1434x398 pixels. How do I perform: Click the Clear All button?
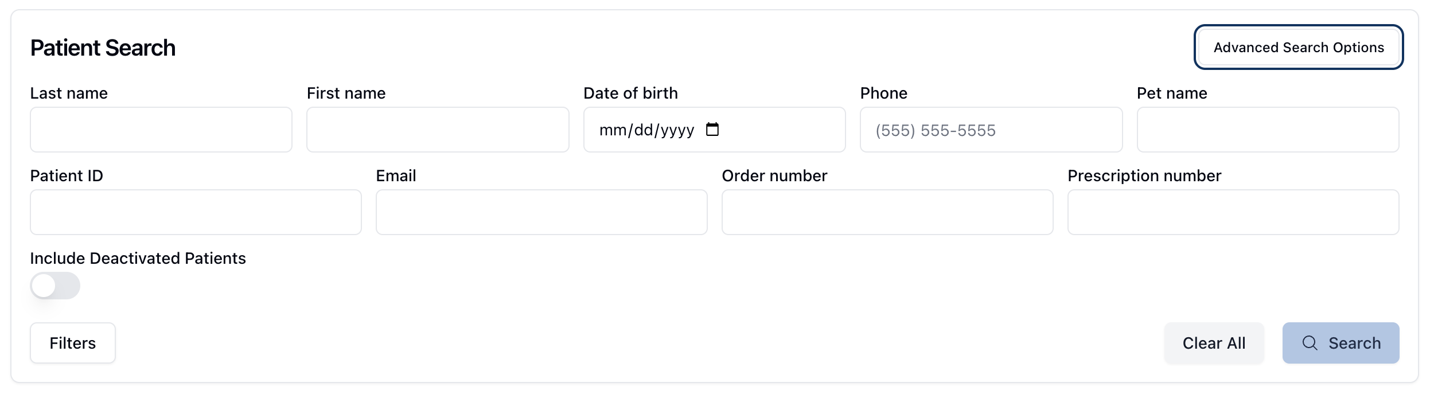[x=1214, y=343]
